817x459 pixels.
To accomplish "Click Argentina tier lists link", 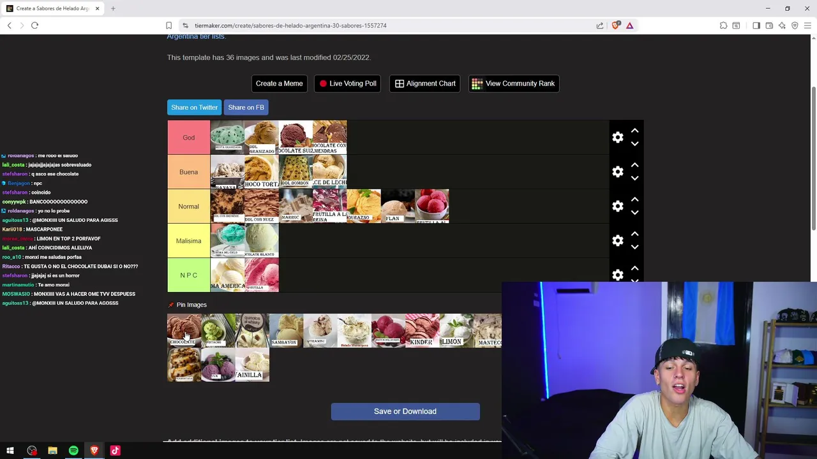I will [x=196, y=36].
